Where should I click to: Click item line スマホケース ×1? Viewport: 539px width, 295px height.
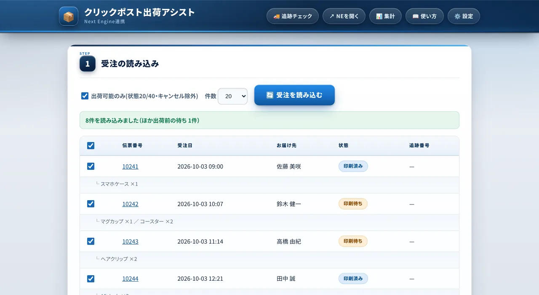[x=119, y=184]
